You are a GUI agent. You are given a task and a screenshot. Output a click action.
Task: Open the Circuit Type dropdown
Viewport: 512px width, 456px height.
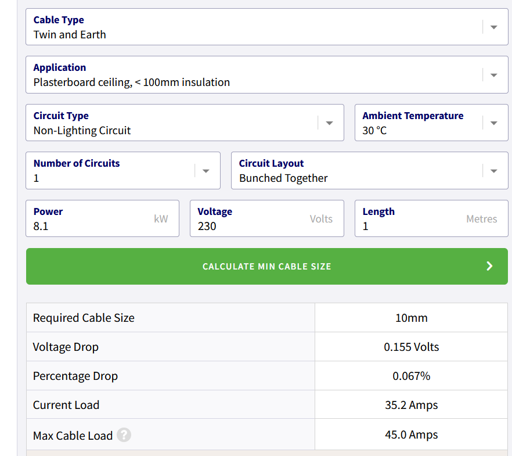pyautogui.click(x=329, y=123)
